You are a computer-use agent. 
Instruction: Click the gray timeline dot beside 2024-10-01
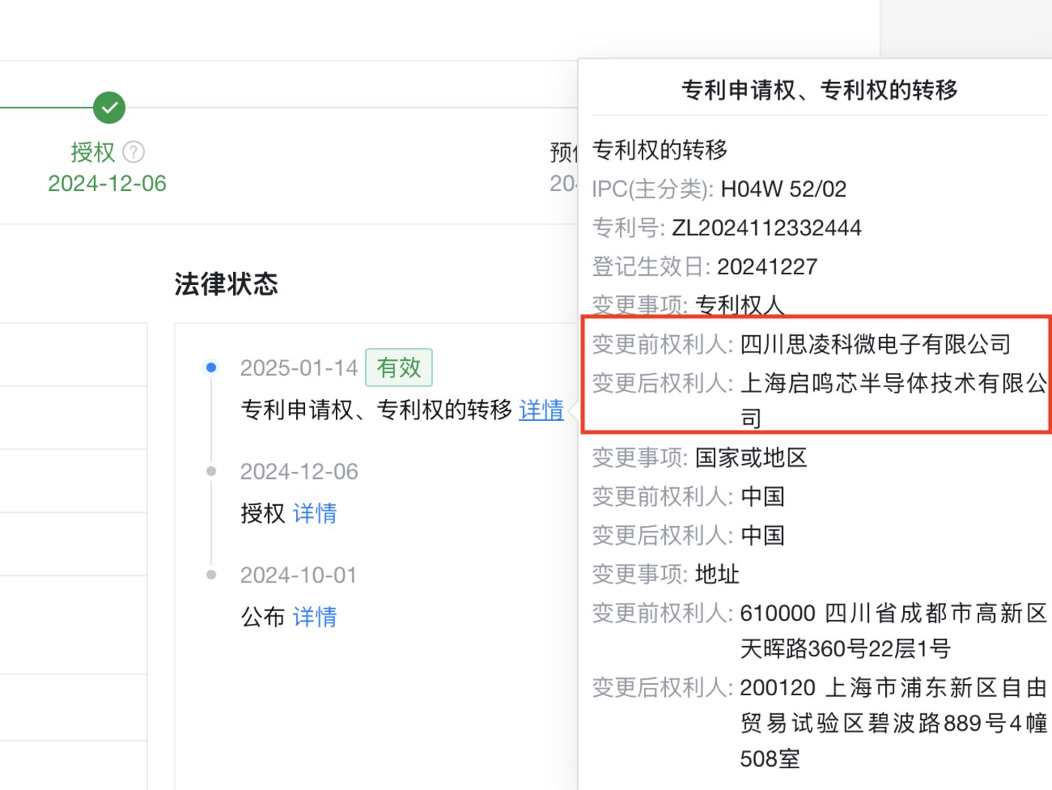pyautogui.click(x=211, y=574)
